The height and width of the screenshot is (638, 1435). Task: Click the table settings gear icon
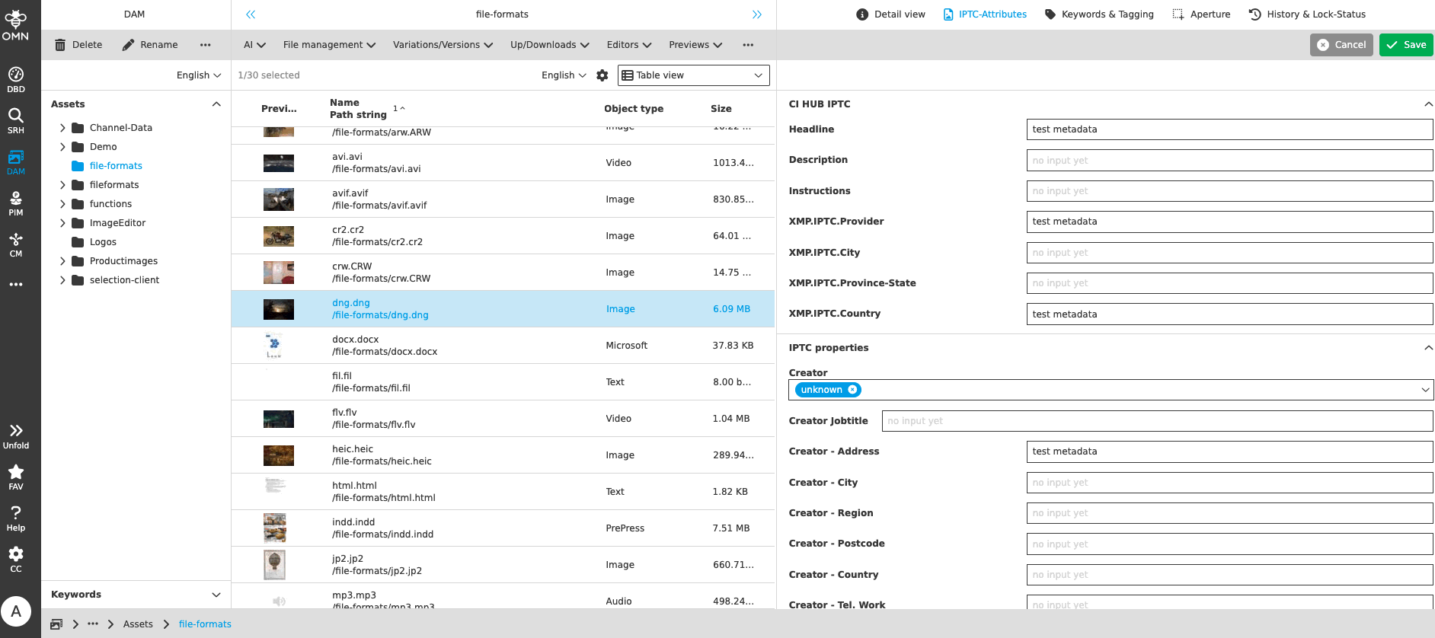602,75
